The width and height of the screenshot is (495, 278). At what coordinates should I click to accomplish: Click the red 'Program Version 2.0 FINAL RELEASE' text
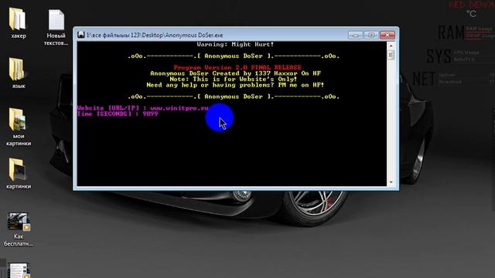237,67
